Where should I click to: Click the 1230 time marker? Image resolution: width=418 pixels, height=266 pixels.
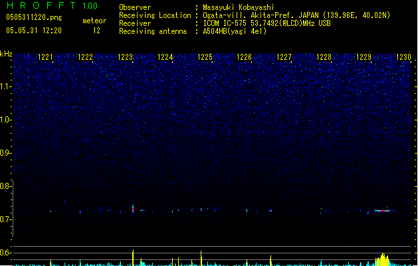tap(403, 57)
